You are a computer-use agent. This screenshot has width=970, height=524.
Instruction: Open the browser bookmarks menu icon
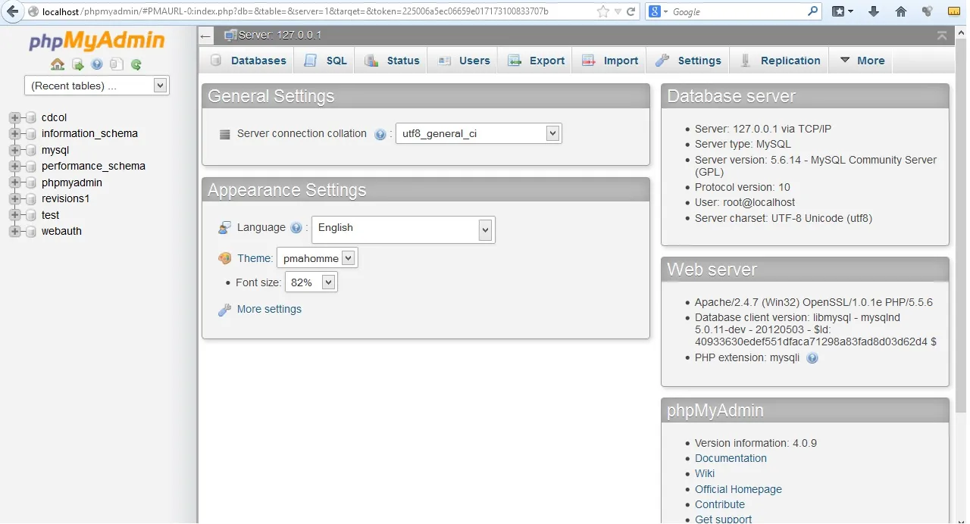(842, 11)
